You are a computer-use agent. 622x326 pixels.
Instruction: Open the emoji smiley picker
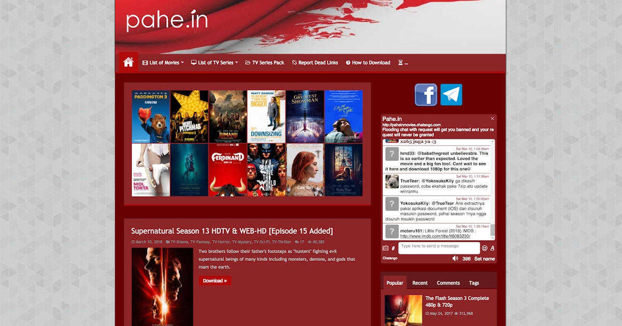tap(485, 248)
